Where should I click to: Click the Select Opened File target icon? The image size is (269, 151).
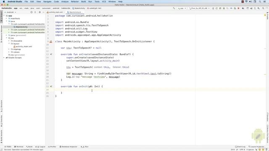(x=32, y=12)
